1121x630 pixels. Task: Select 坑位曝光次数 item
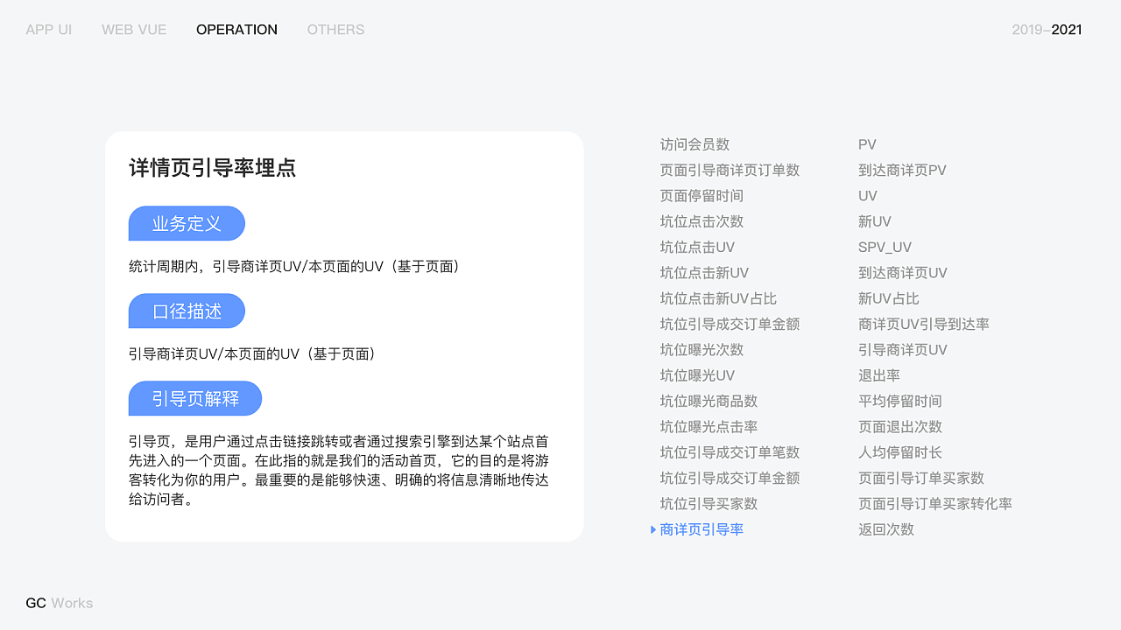(x=702, y=350)
